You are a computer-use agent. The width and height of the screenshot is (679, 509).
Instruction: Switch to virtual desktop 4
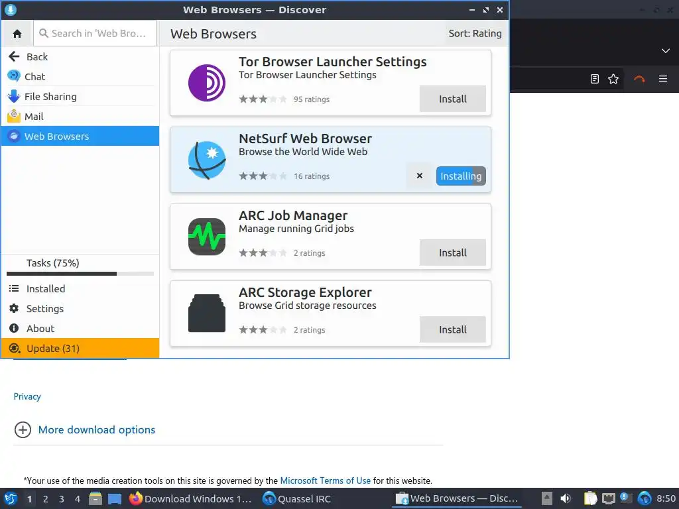click(x=78, y=499)
